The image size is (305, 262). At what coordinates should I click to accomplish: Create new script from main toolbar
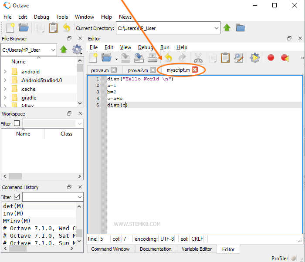coord(10,28)
